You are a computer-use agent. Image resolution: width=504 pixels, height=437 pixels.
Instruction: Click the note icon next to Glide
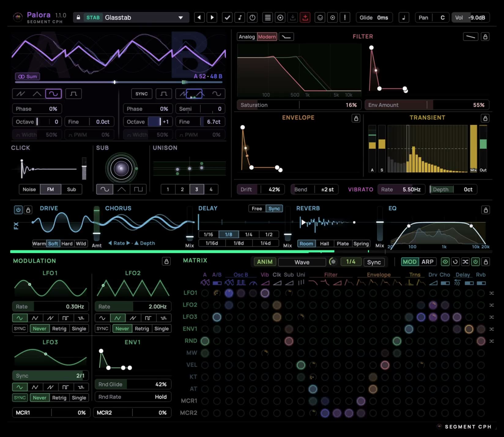click(404, 17)
